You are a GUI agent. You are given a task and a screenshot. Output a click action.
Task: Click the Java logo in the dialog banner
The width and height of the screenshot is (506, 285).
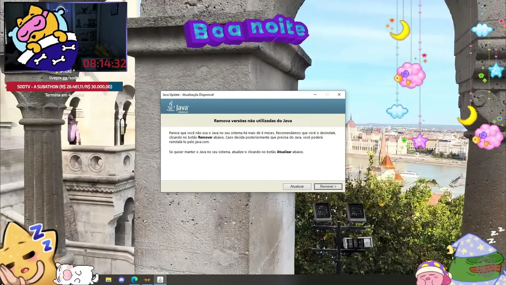click(x=177, y=107)
